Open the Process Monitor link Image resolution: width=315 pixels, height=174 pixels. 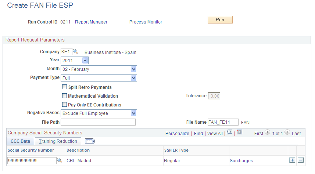click(146, 22)
